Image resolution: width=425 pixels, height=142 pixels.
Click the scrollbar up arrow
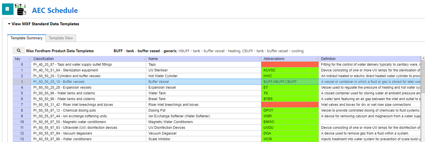(x=423, y=58)
